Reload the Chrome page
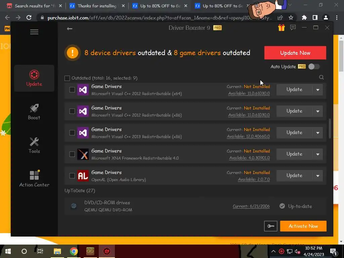This screenshot has width=344, height=258. pyautogui.click(x=29, y=17)
